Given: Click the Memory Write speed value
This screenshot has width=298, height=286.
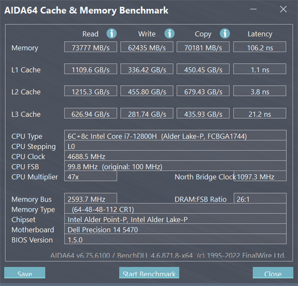Looking at the screenshot, I should tap(147, 48).
